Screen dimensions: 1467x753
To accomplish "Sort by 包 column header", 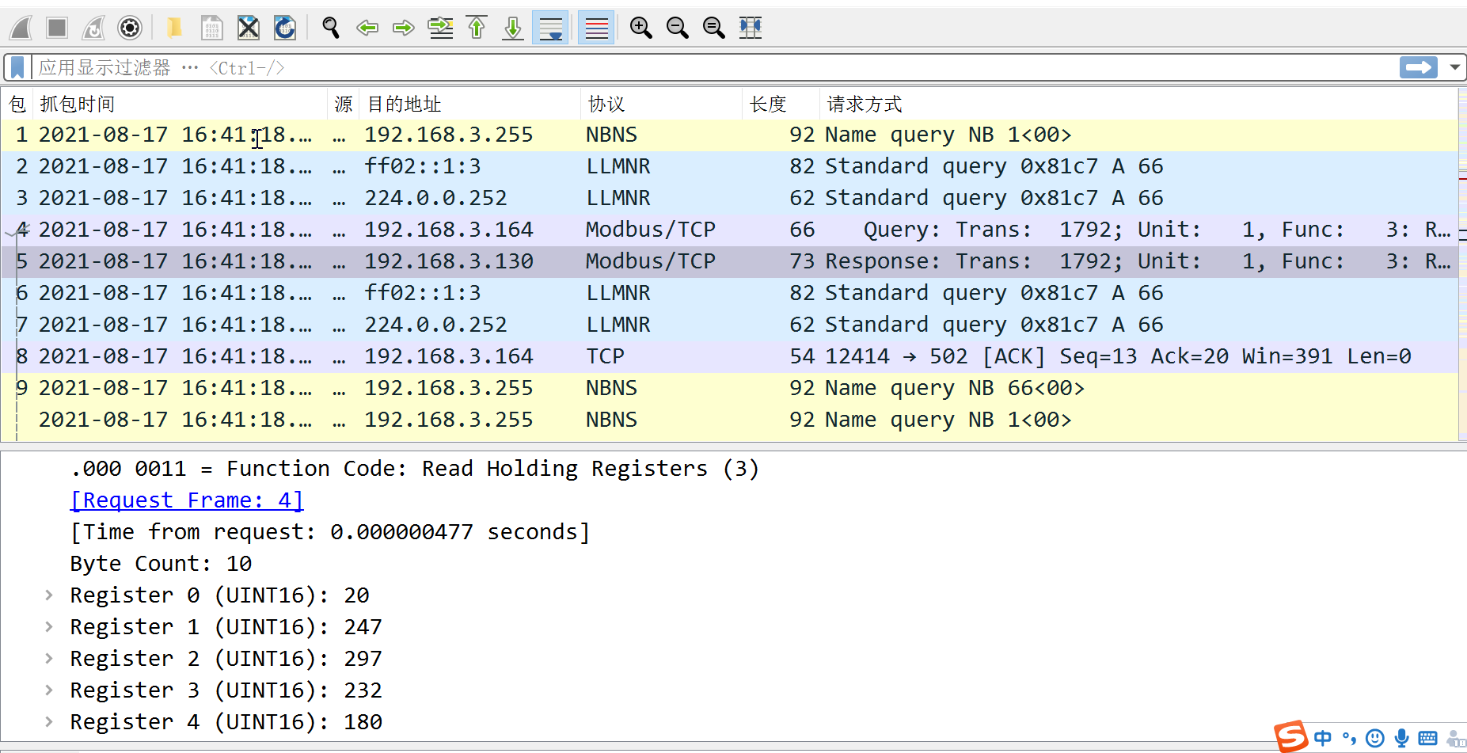I will click(17, 104).
